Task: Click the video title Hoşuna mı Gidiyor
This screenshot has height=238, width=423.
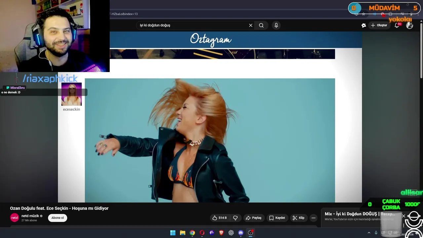Action: click(59, 208)
